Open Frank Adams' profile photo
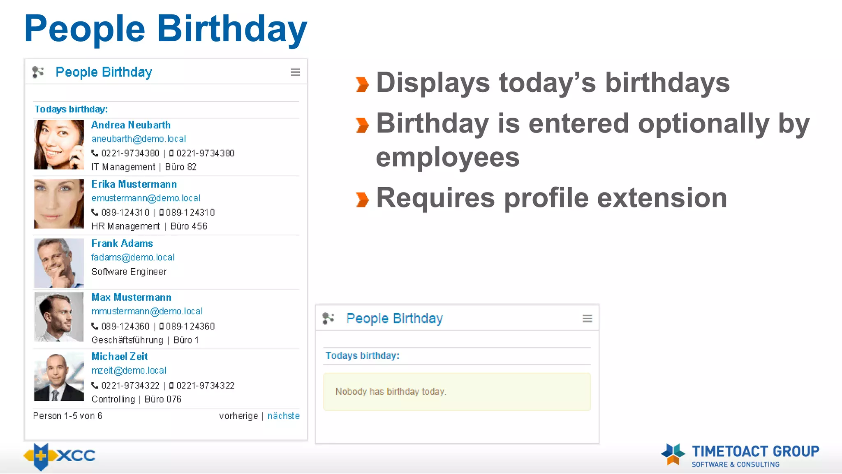This screenshot has width=842, height=474. [59, 263]
